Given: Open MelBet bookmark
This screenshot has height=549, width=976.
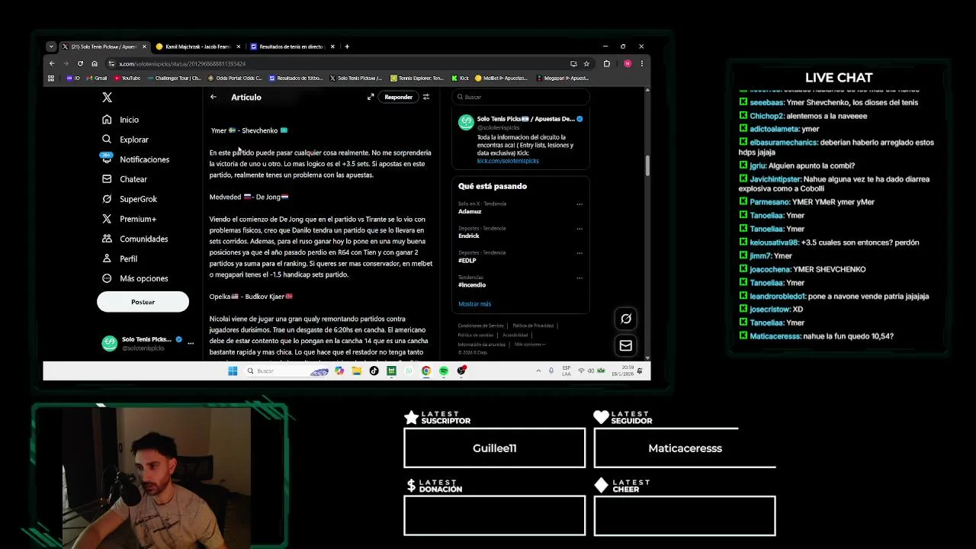Looking at the screenshot, I should coord(501,78).
